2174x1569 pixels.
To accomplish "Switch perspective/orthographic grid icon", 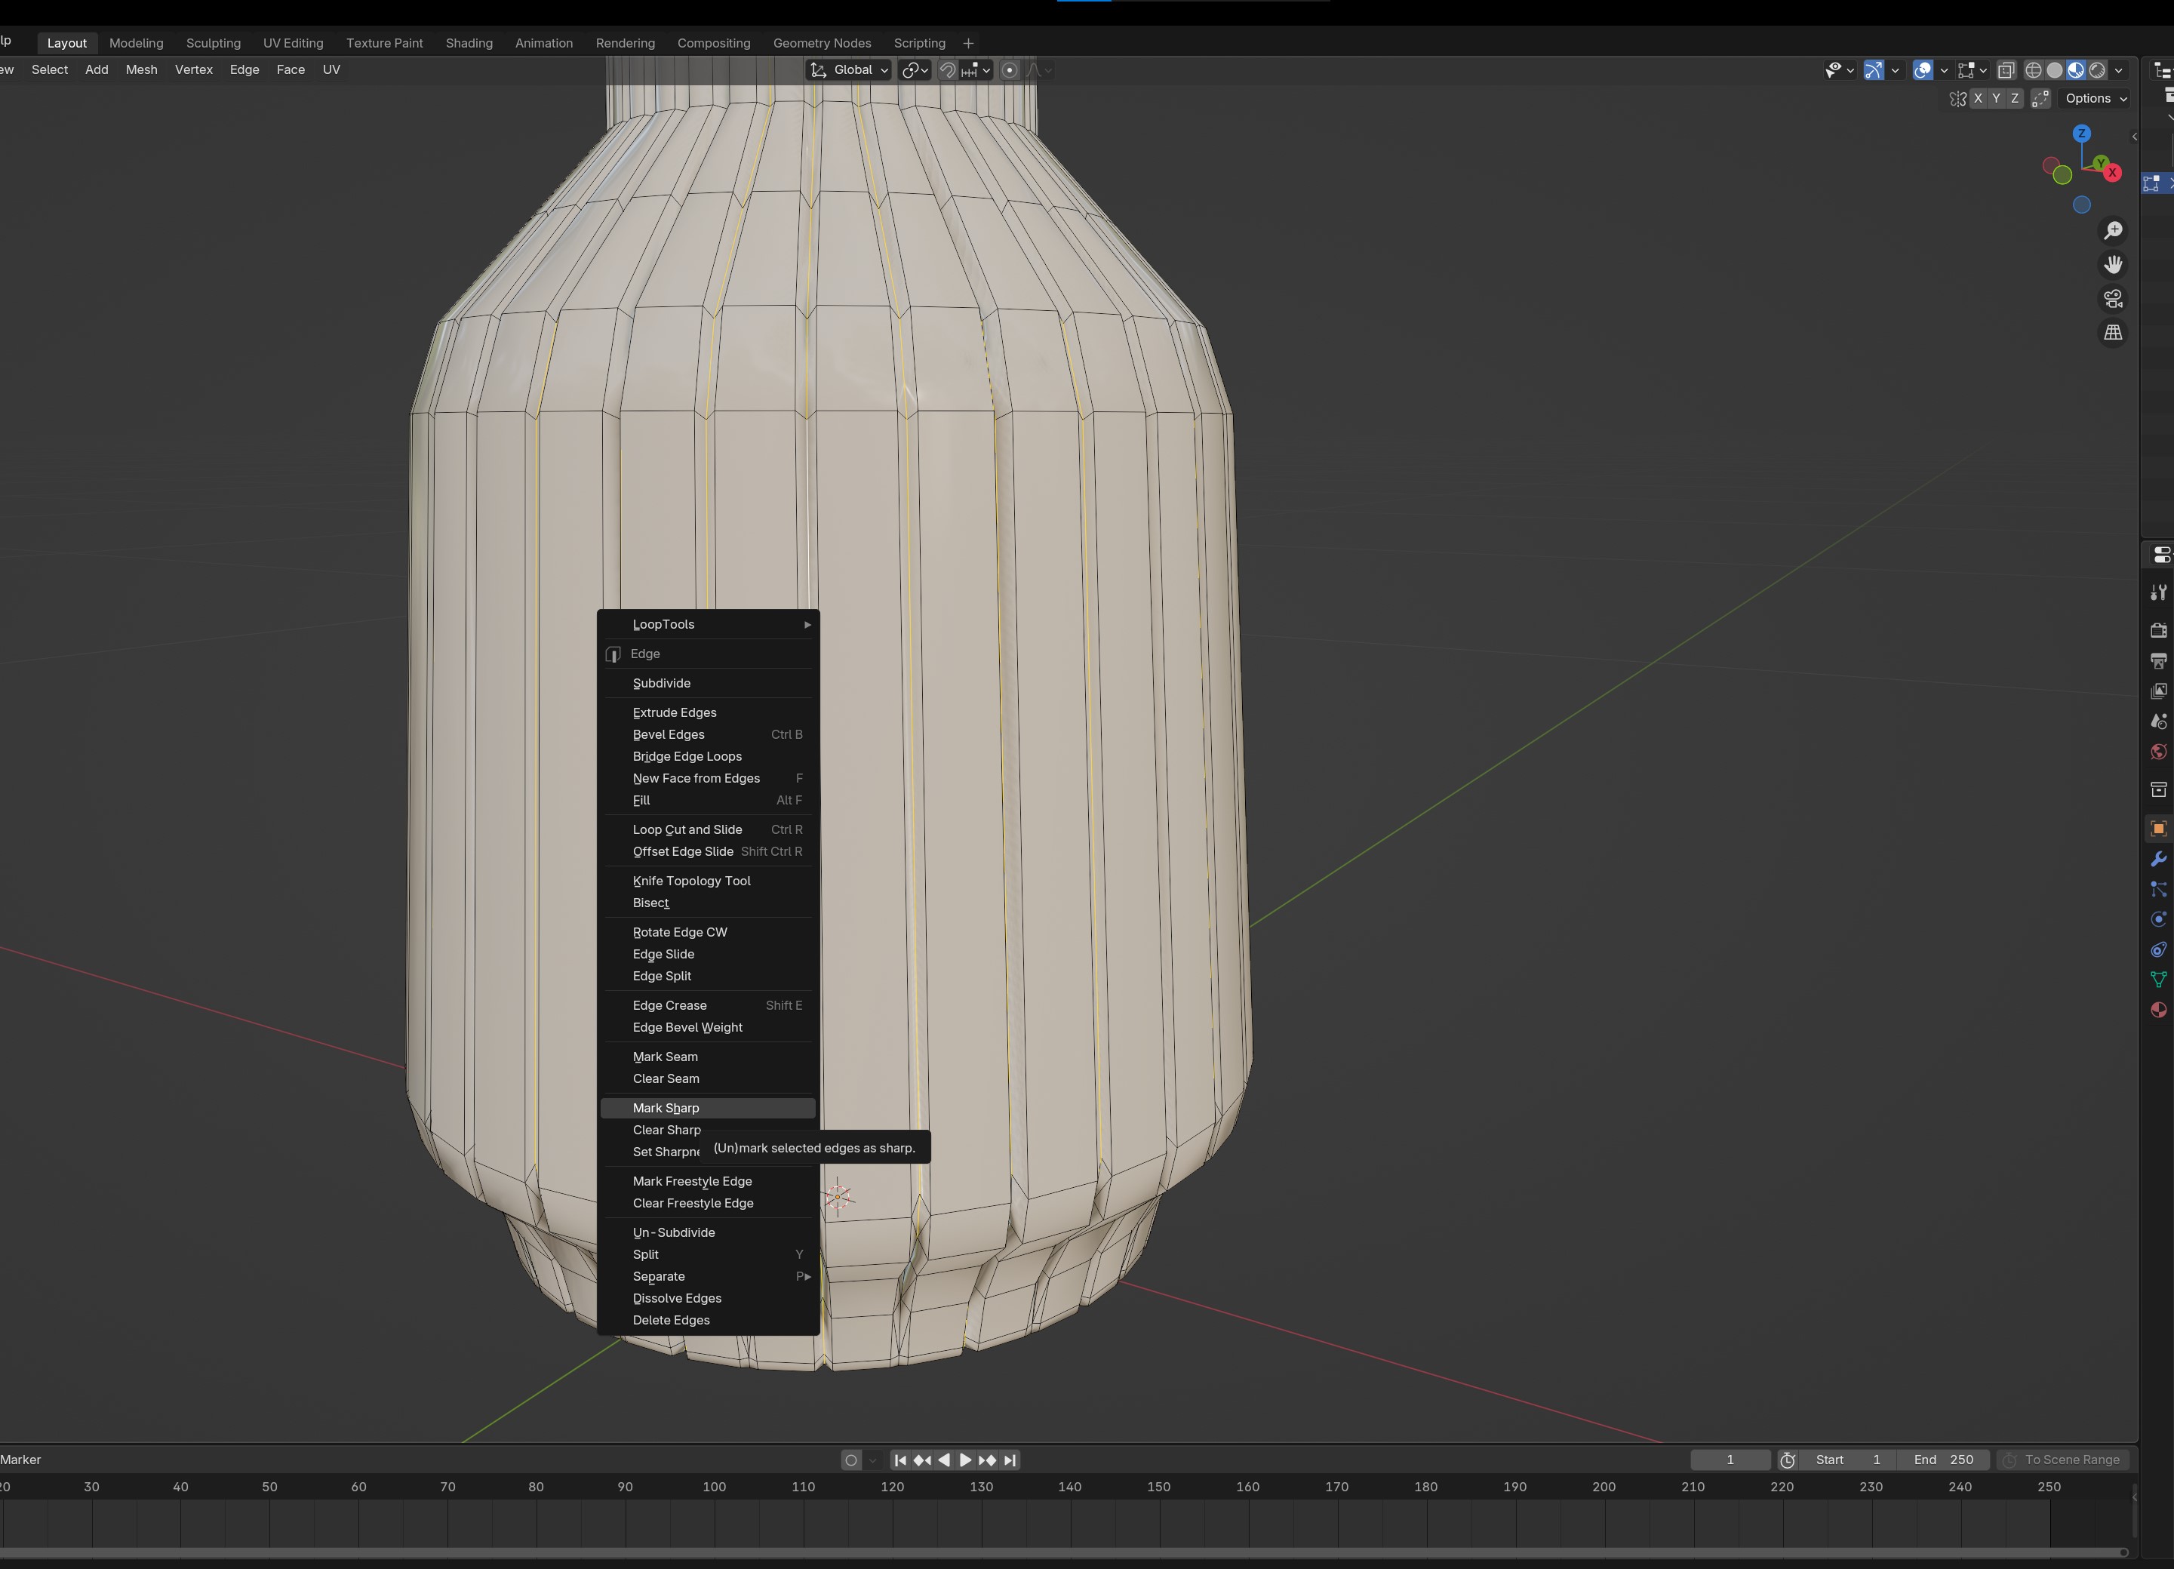I will coord(2113,333).
